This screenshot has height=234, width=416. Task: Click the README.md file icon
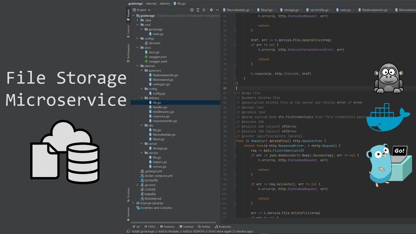tap(142, 199)
